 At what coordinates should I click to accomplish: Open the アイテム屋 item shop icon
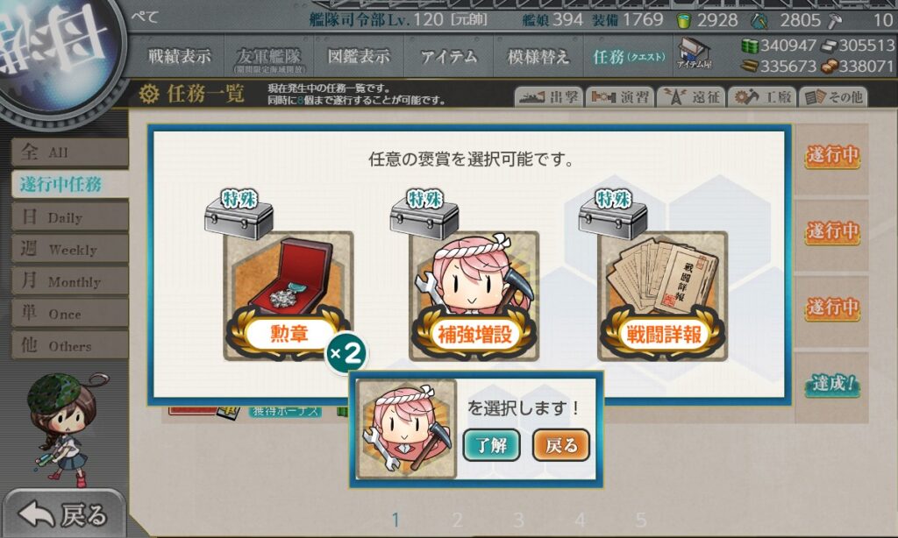694,53
